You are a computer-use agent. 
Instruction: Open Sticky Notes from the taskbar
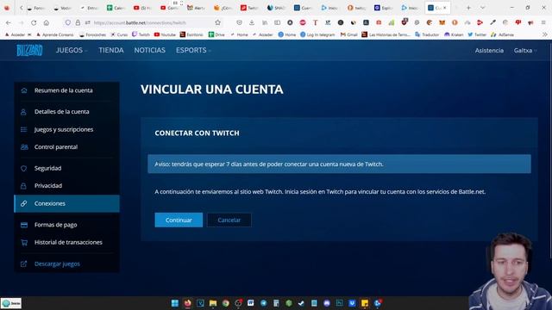tap(365, 303)
